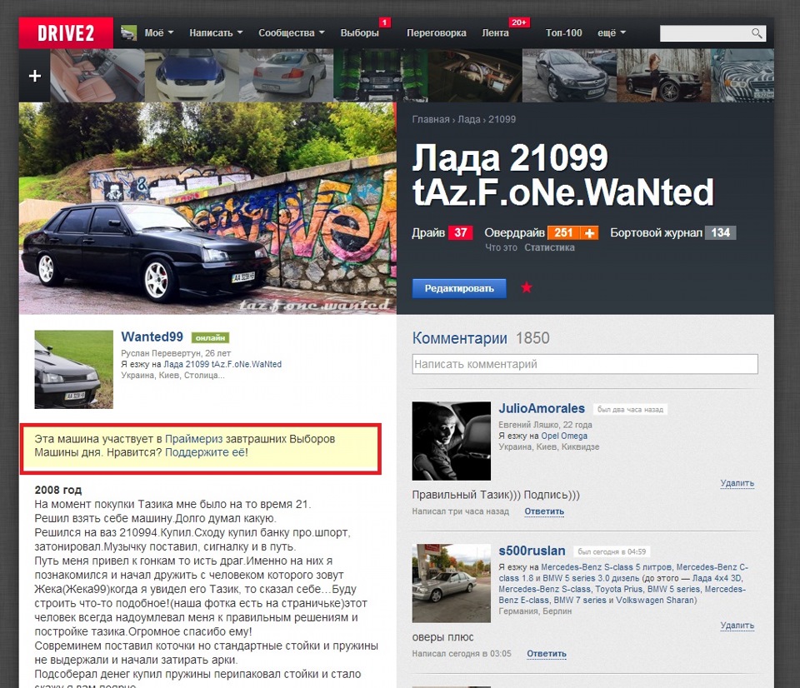Open BMW 7 series link
The image size is (800, 688).
pos(582,601)
